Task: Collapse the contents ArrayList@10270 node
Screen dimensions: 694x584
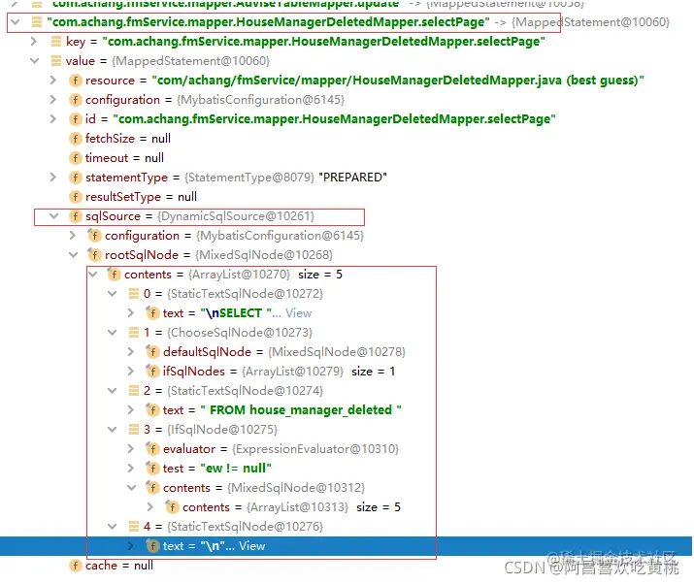Action: pos(93,275)
